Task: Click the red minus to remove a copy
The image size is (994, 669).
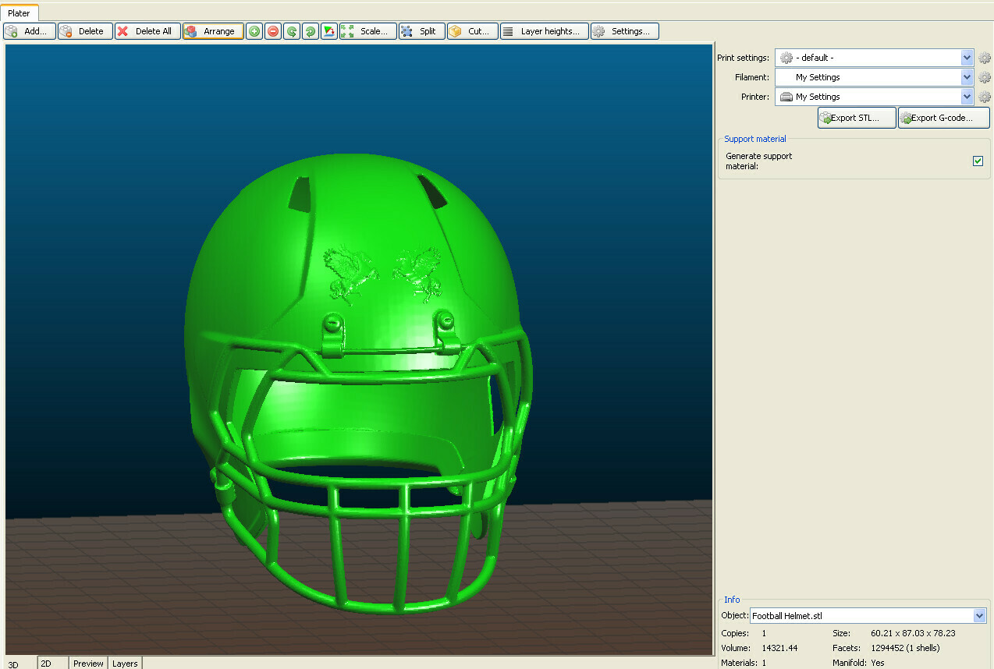Action: (x=272, y=31)
